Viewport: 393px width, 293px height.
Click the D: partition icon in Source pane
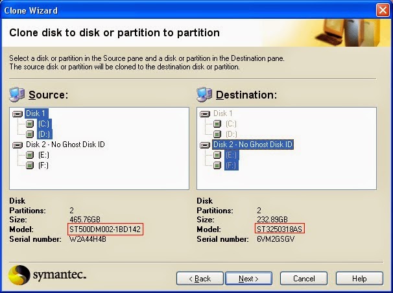[30, 134]
